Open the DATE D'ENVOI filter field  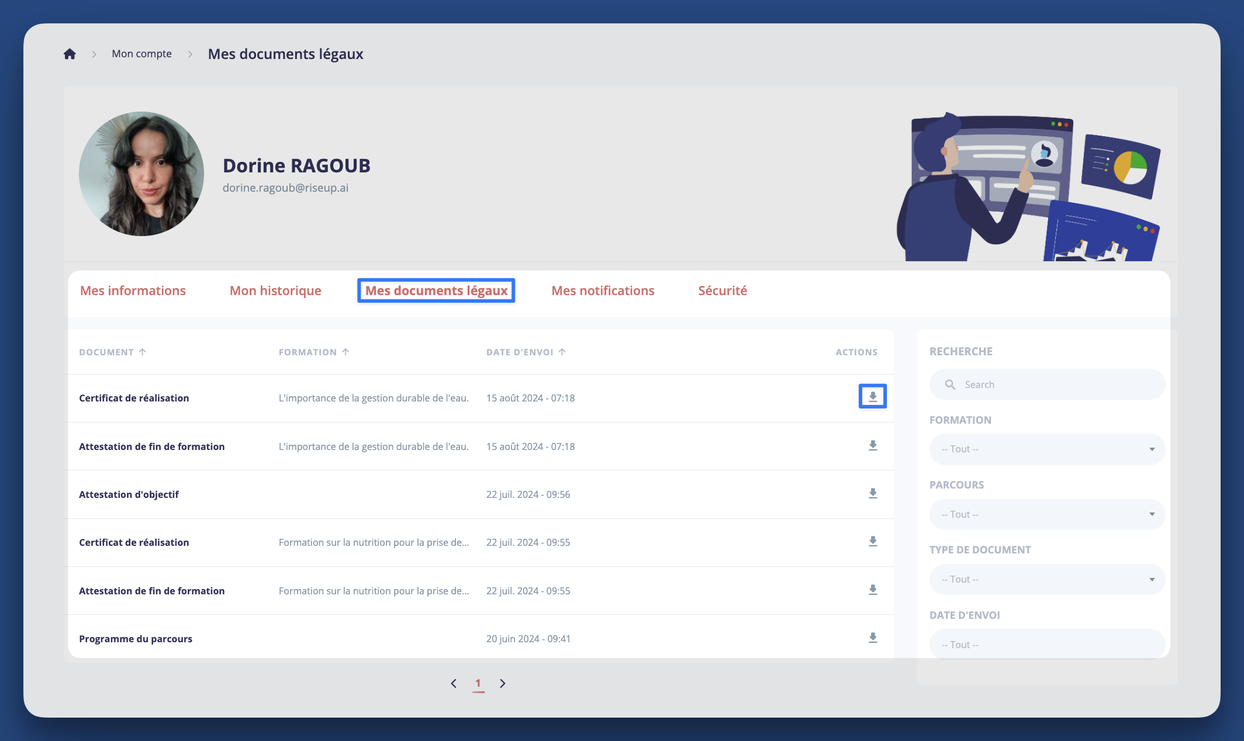point(1047,644)
